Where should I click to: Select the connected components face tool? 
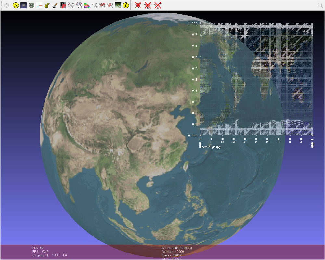110,6
